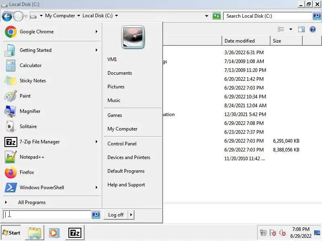Click the Action Center flag tray icon

tap(273, 233)
